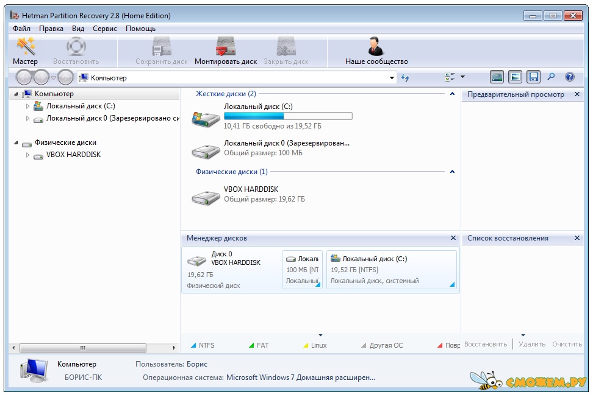
Task: Select the 19,52 ГБ NTFS partition block
Action: click(392, 270)
